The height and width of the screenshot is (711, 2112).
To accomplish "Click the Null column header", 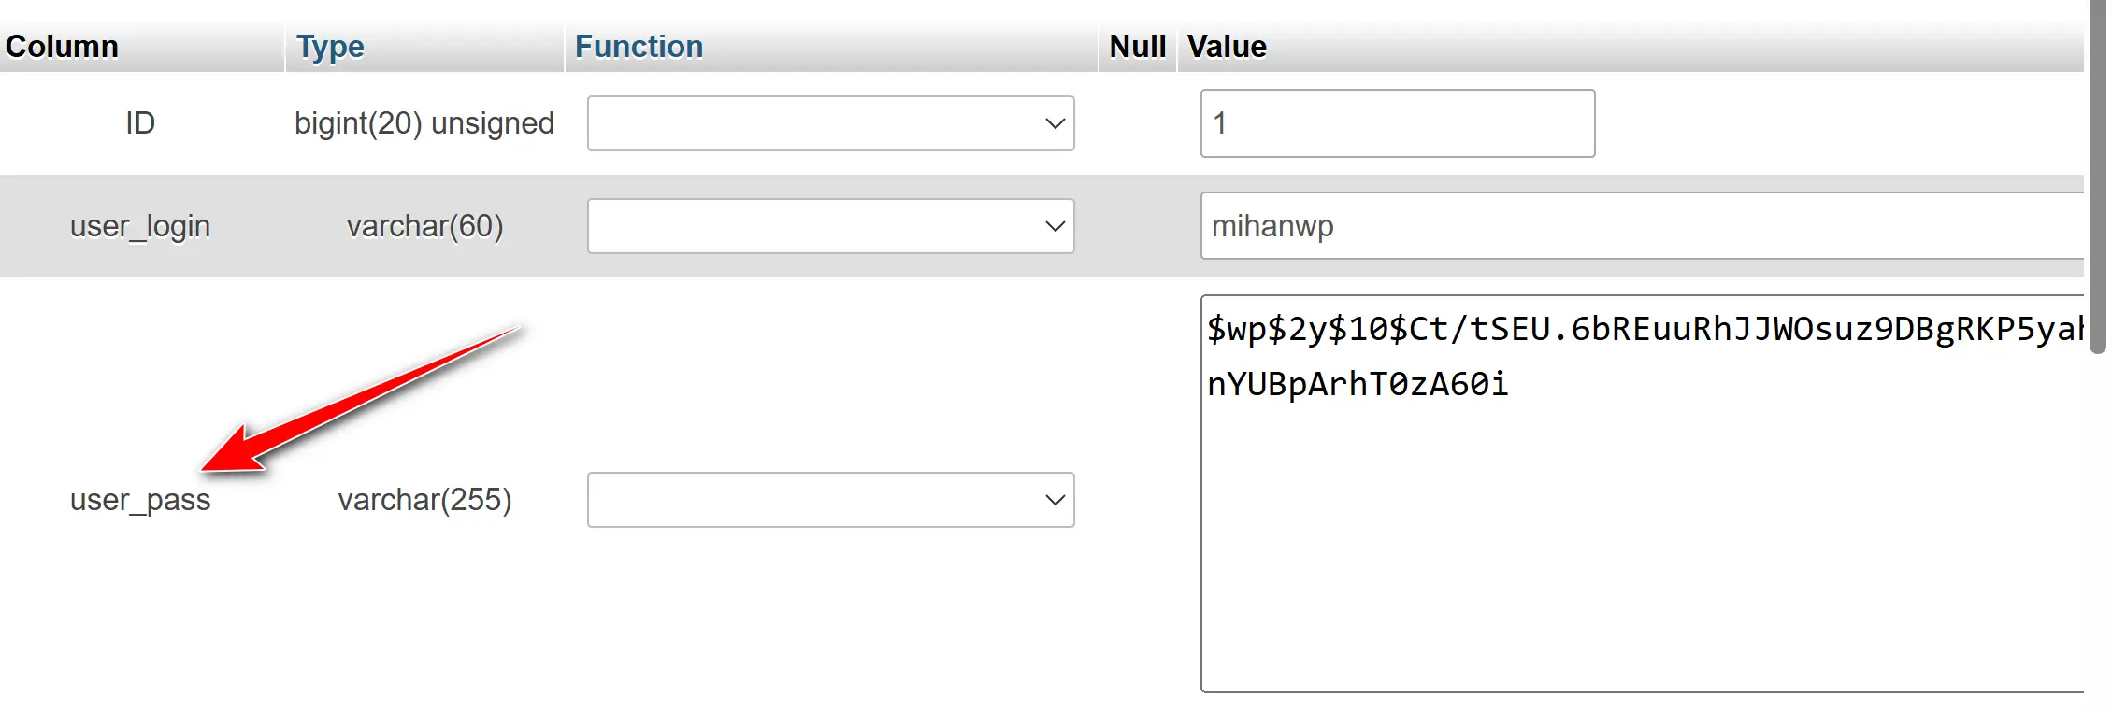I will click(1137, 47).
